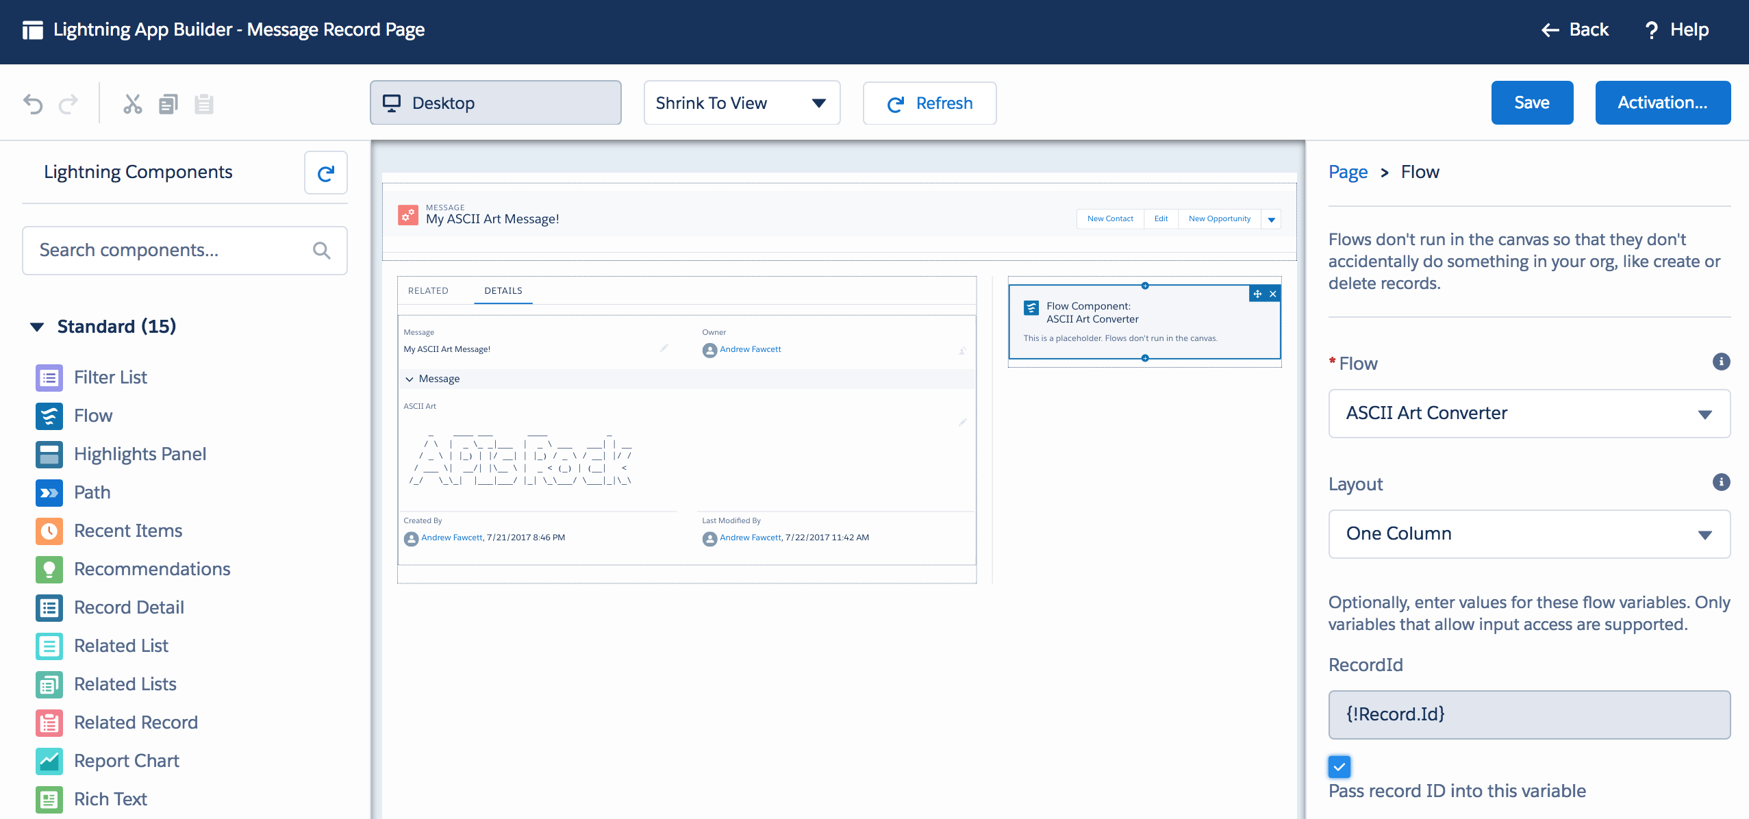Click the Save button
1749x819 pixels.
pos(1532,103)
